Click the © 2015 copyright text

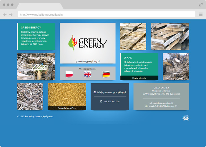(21, 116)
